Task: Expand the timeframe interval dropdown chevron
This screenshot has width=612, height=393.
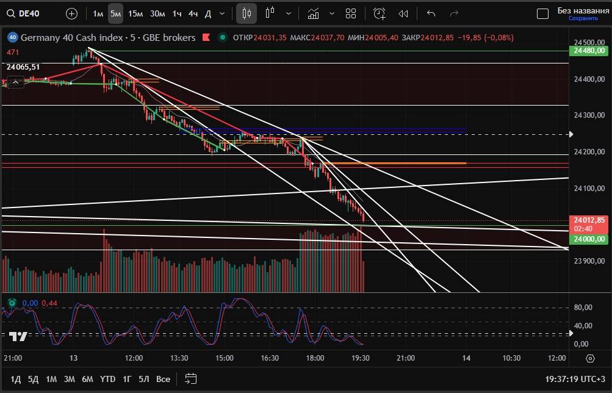Action: 221,13
